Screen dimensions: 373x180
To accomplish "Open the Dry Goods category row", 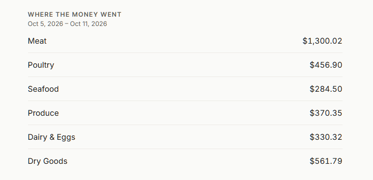I will pos(185,161).
